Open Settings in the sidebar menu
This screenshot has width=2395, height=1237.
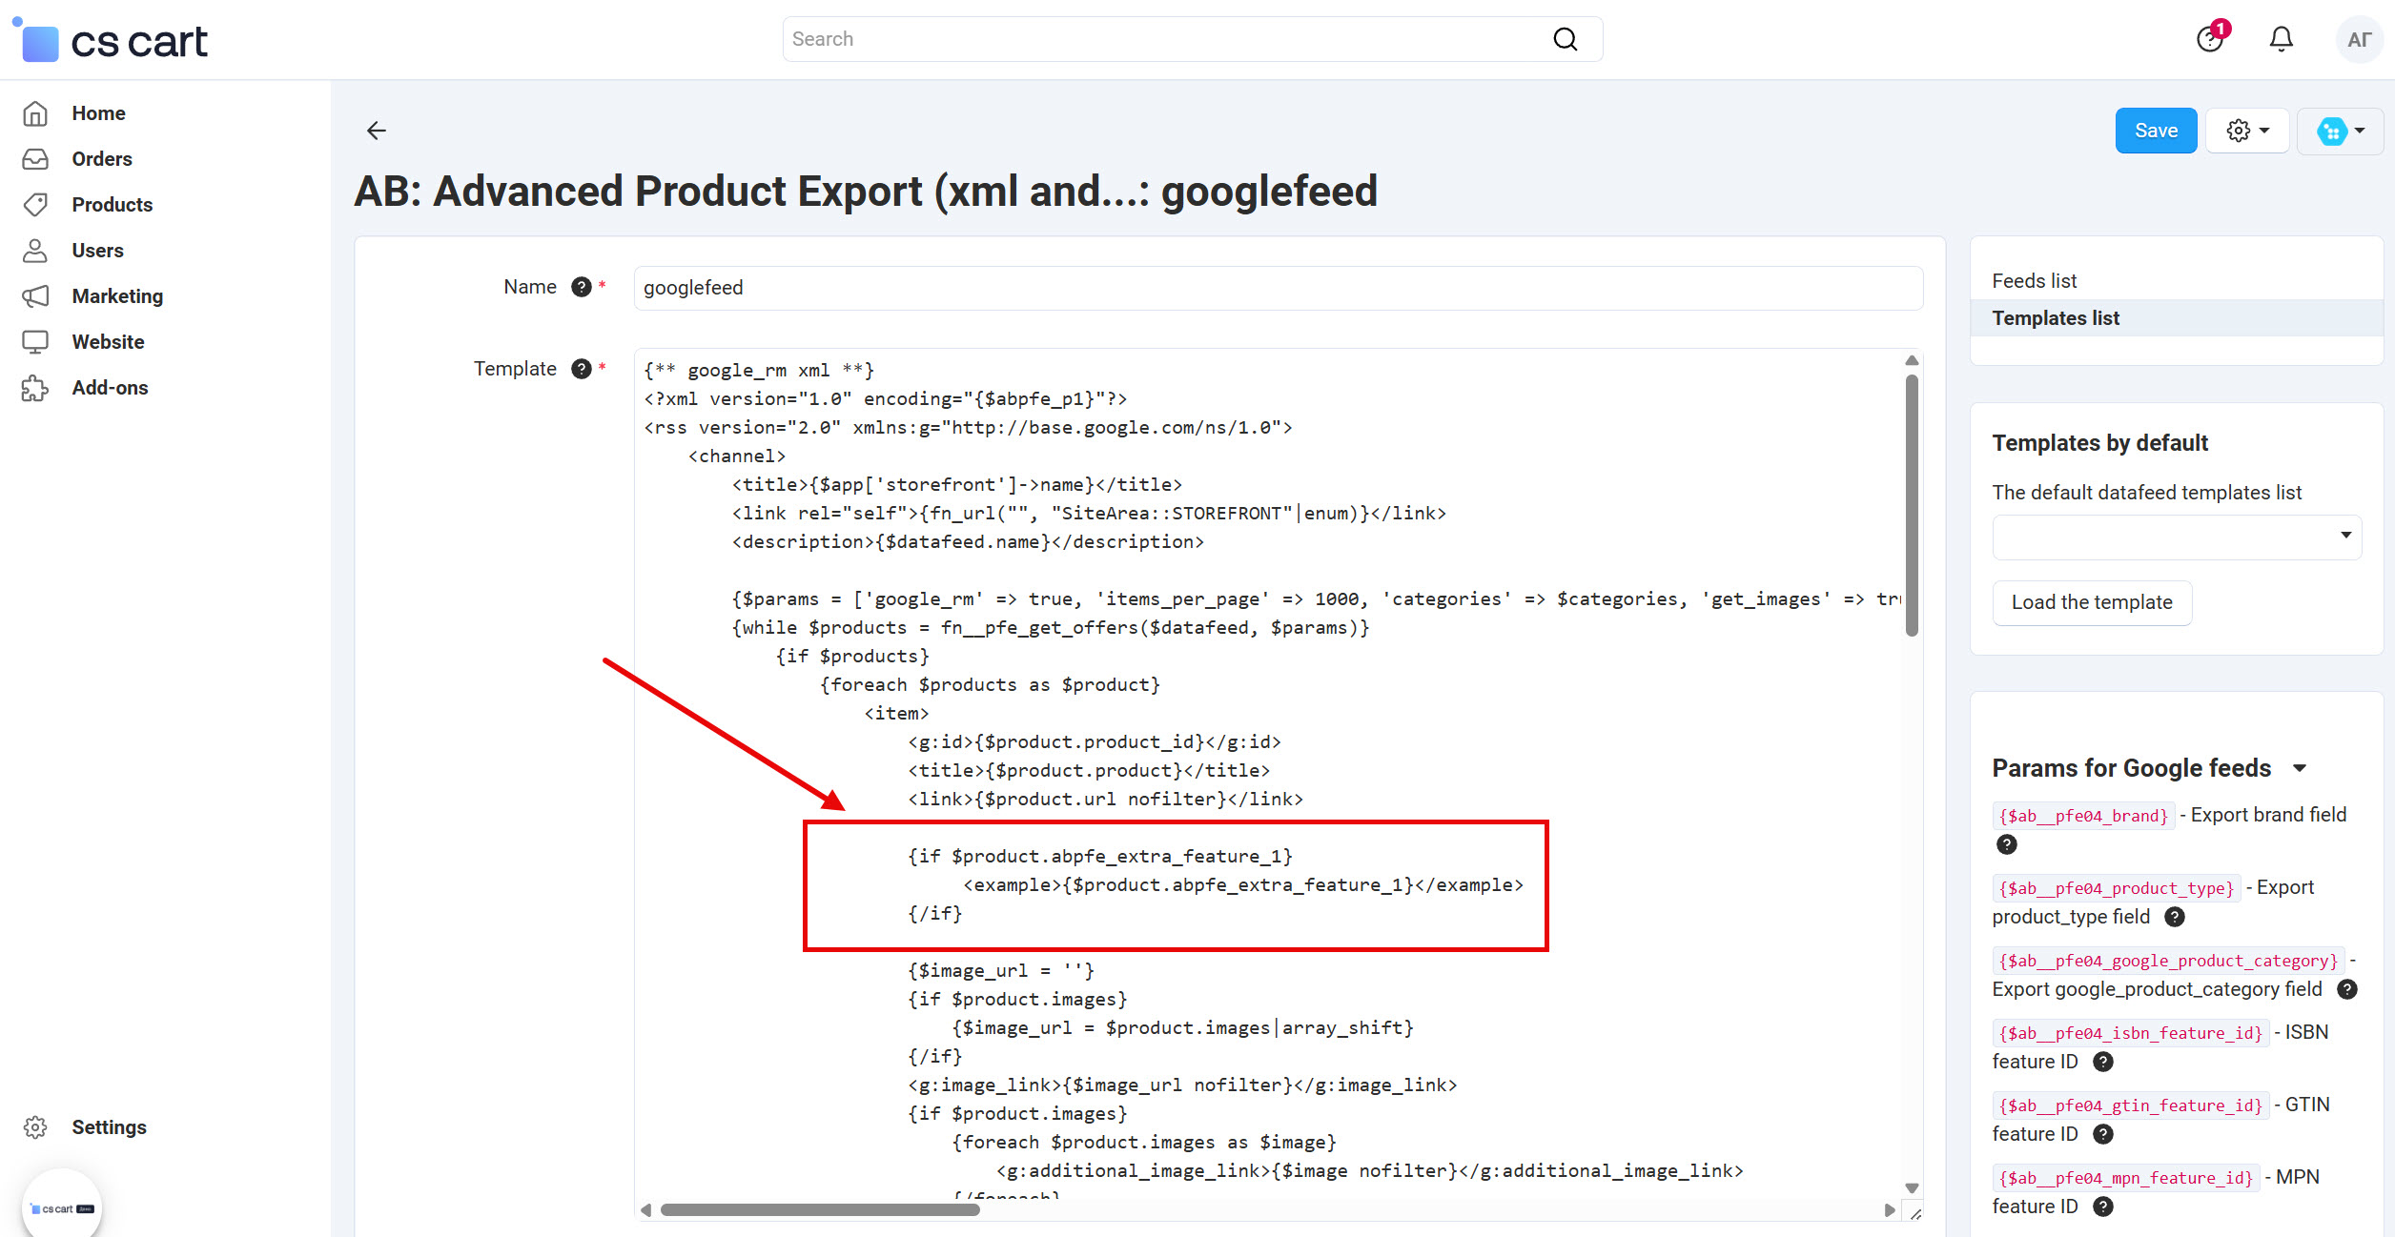click(x=110, y=1127)
